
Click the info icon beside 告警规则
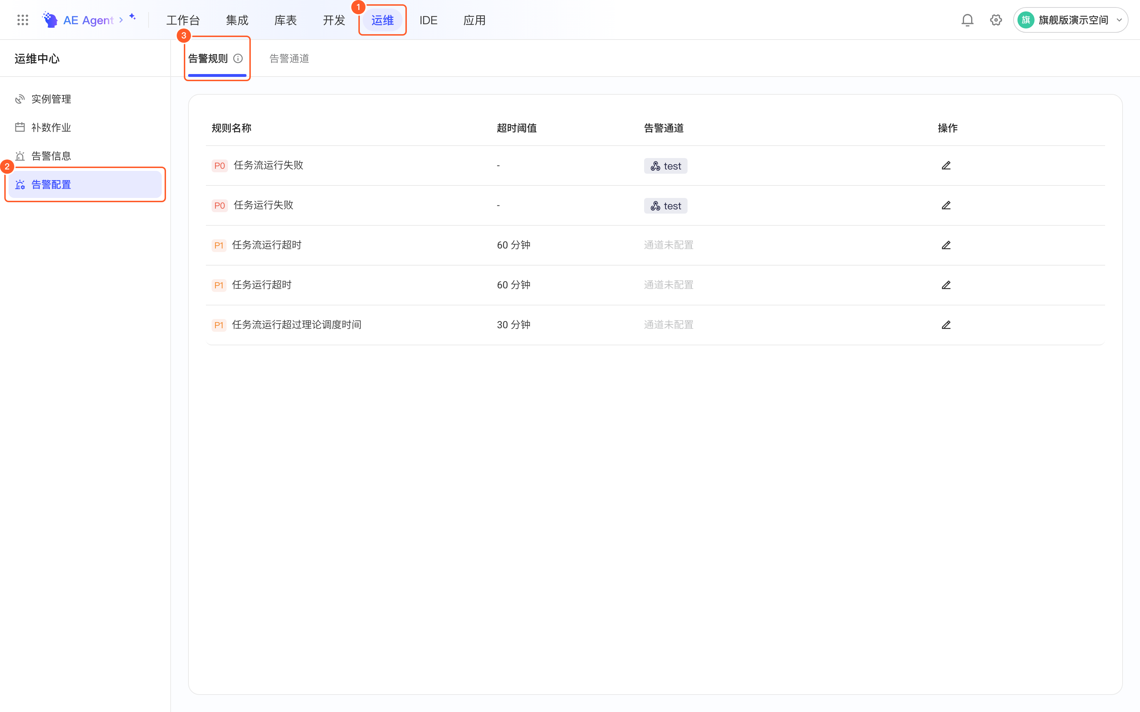tap(238, 58)
